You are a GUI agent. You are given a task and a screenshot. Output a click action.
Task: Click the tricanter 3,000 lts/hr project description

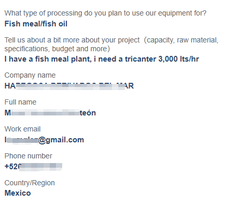pyautogui.click(x=102, y=59)
